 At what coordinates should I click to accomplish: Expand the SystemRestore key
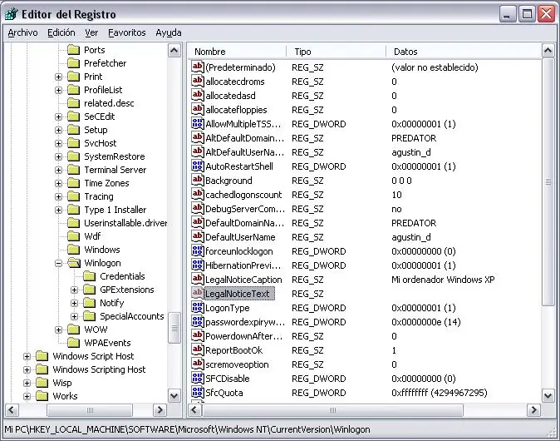tap(58, 156)
